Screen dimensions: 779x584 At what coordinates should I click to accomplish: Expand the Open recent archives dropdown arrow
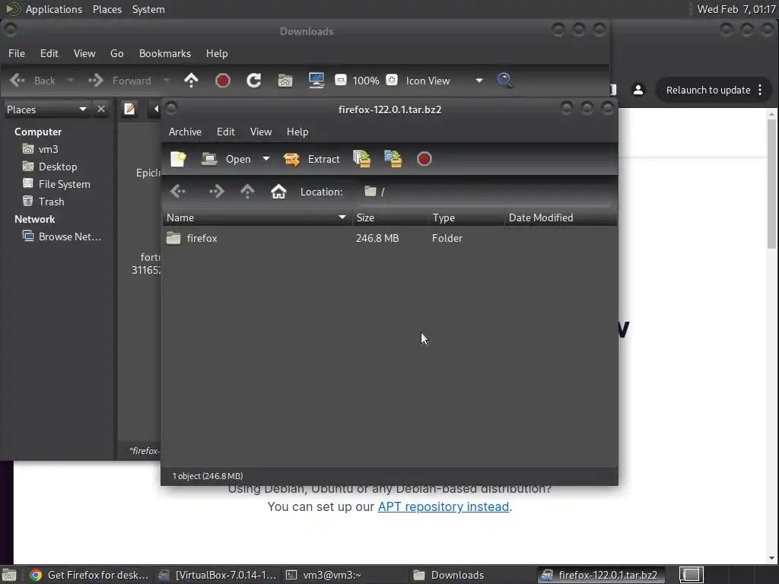click(266, 159)
